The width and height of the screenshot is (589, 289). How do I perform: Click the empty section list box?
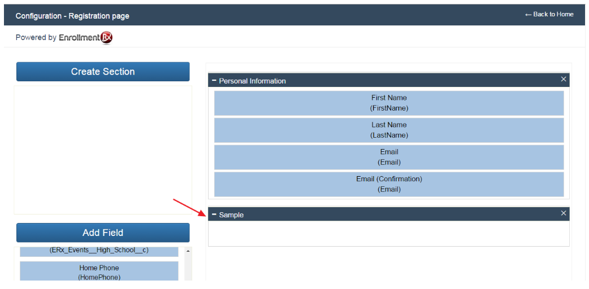click(103, 150)
